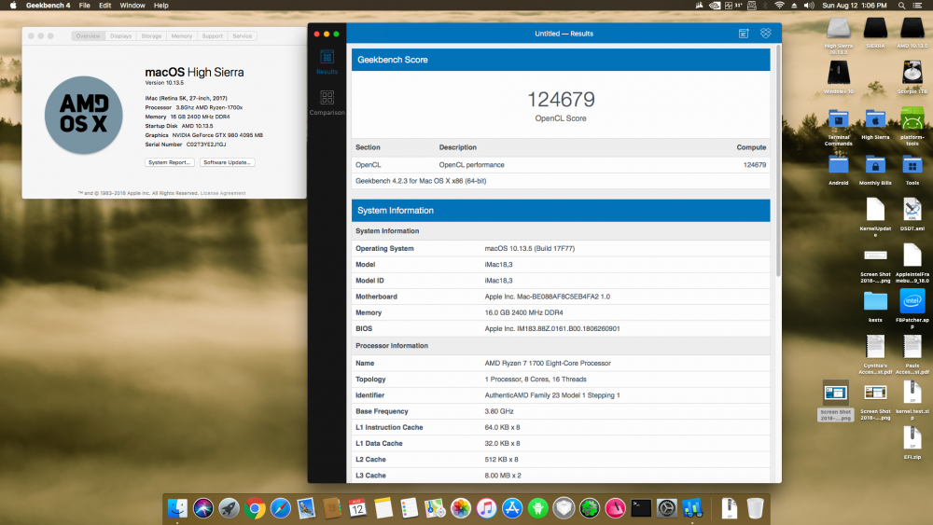933x525 pixels.
Task: Open the Edit menu
Action: [x=104, y=6]
